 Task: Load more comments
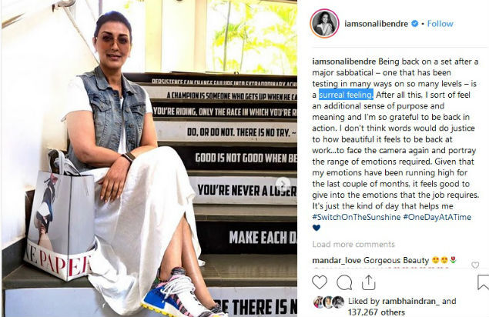[x=353, y=244]
